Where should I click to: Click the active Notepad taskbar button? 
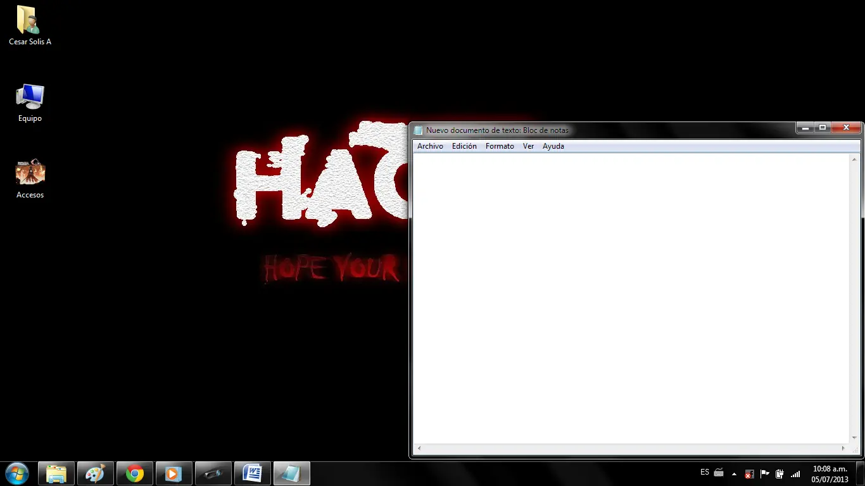[292, 473]
